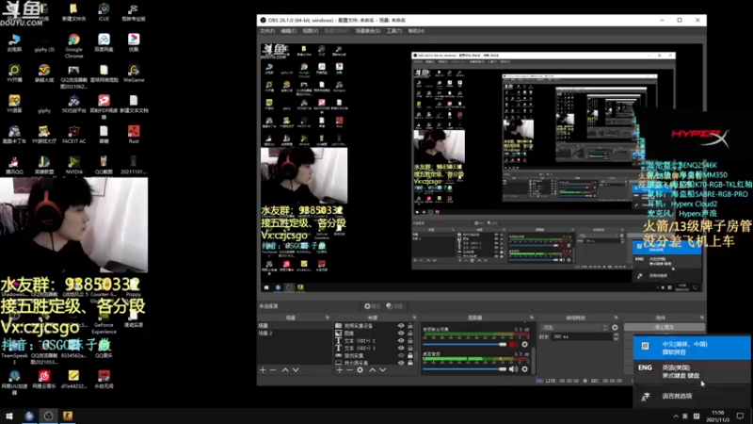Toggle visibility of text (GDI+) 3 source
Screen dimensions: 753x424
(401, 348)
